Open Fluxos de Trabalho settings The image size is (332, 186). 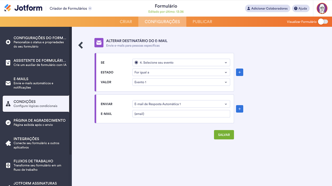[x=36, y=165]
